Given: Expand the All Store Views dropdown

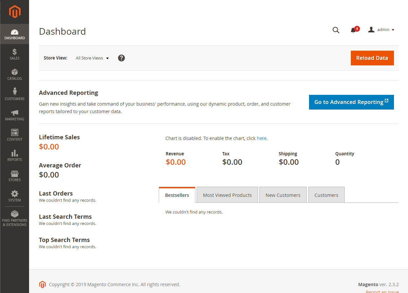Looking at the screenshot, I should (92, 58).
